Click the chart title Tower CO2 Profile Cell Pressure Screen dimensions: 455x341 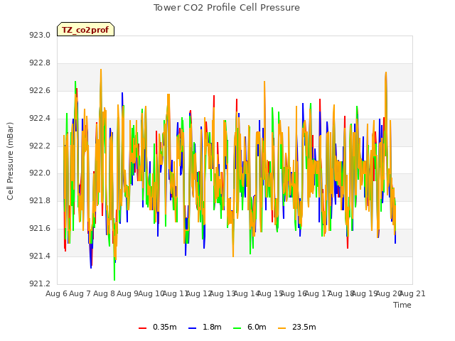coord(226,8)
